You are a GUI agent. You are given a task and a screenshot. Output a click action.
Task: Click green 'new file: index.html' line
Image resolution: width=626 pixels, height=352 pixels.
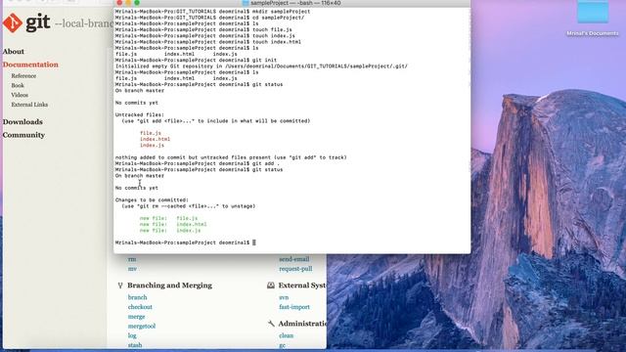click(x=173, y=224)
